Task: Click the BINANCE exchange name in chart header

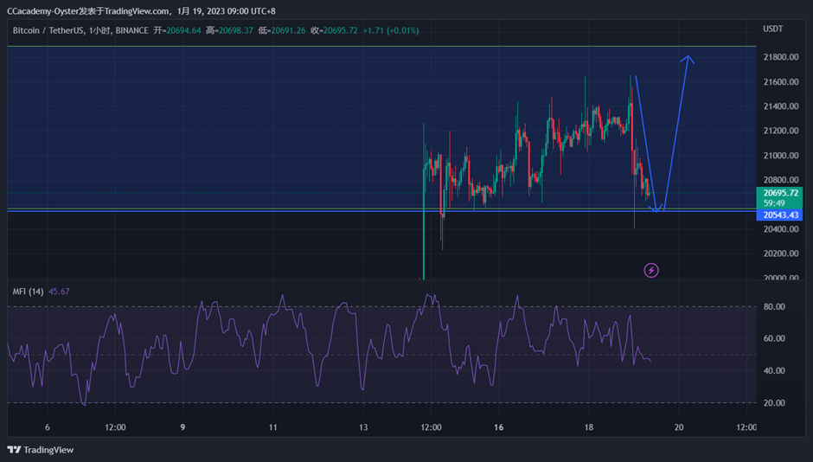Action: coord(130,31)
